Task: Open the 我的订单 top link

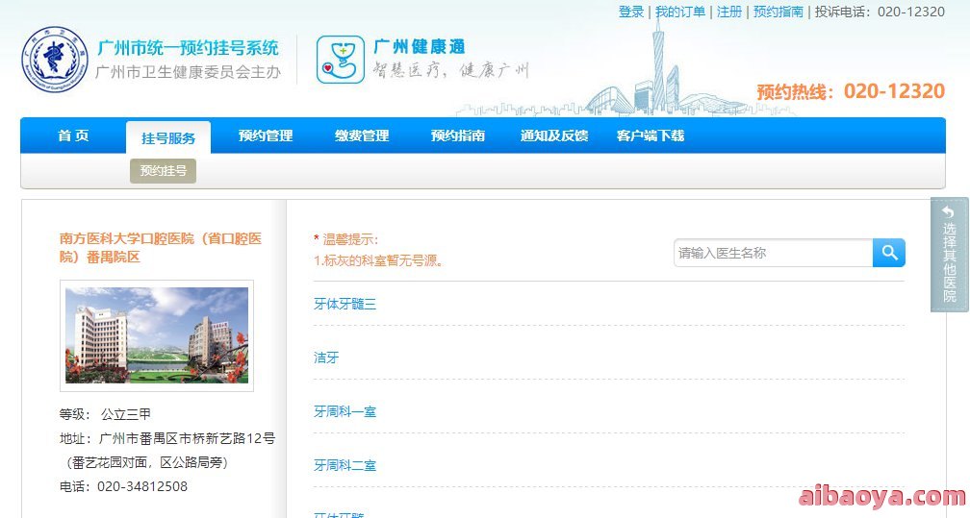Action: 679,12
